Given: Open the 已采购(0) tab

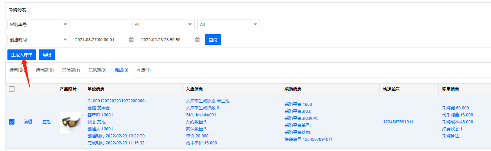Looking at the screenshot, I should (x=97, y=70).
